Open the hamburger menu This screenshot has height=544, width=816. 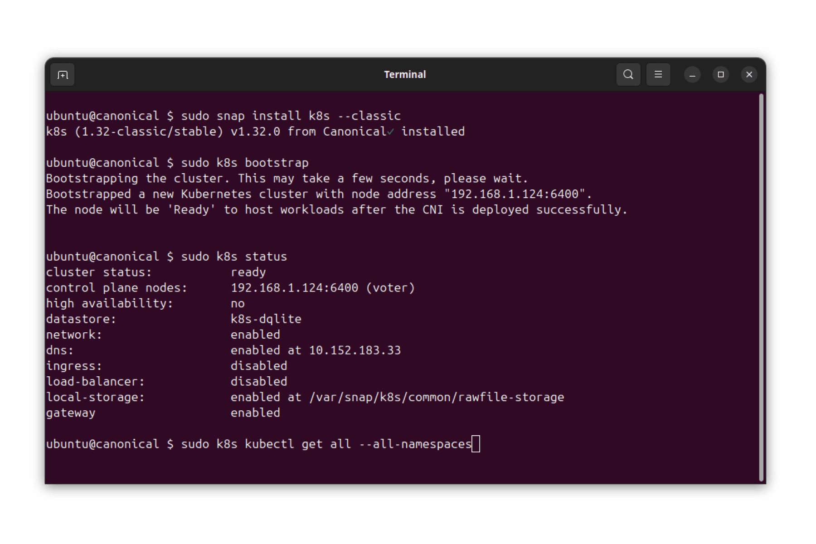(658, 74)
